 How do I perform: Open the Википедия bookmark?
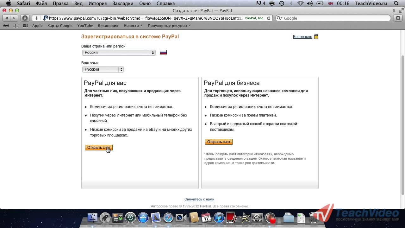point(108,26)
